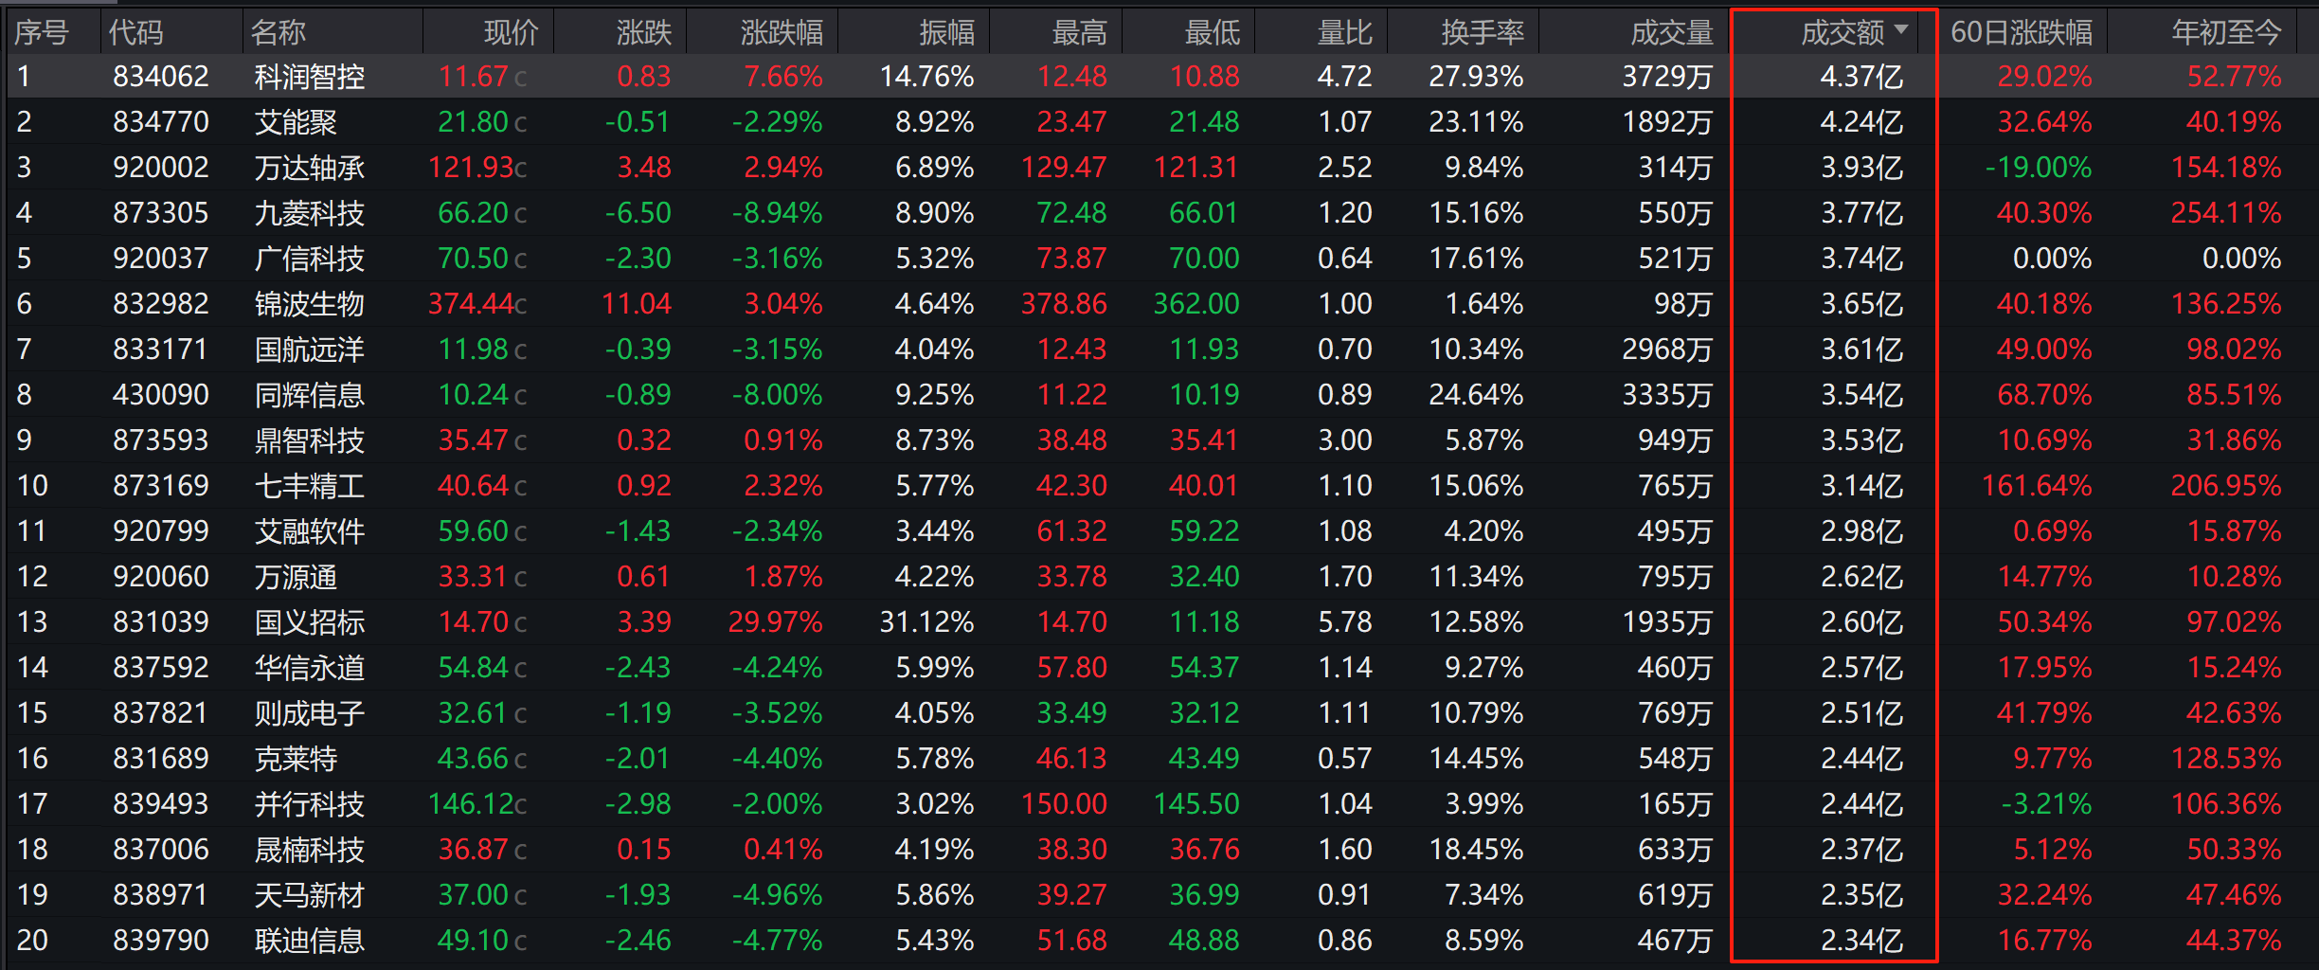Click price 146.12 of 并行科技
Image resolution: width=2319 pixels, height=970 pixels.
471,803
